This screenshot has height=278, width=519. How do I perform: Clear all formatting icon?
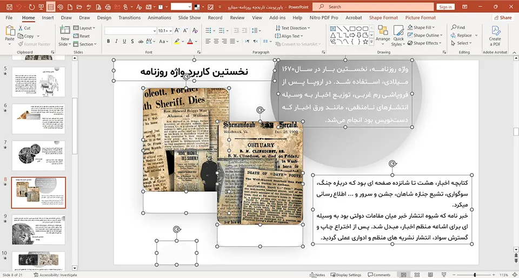[x=195, y=31]
